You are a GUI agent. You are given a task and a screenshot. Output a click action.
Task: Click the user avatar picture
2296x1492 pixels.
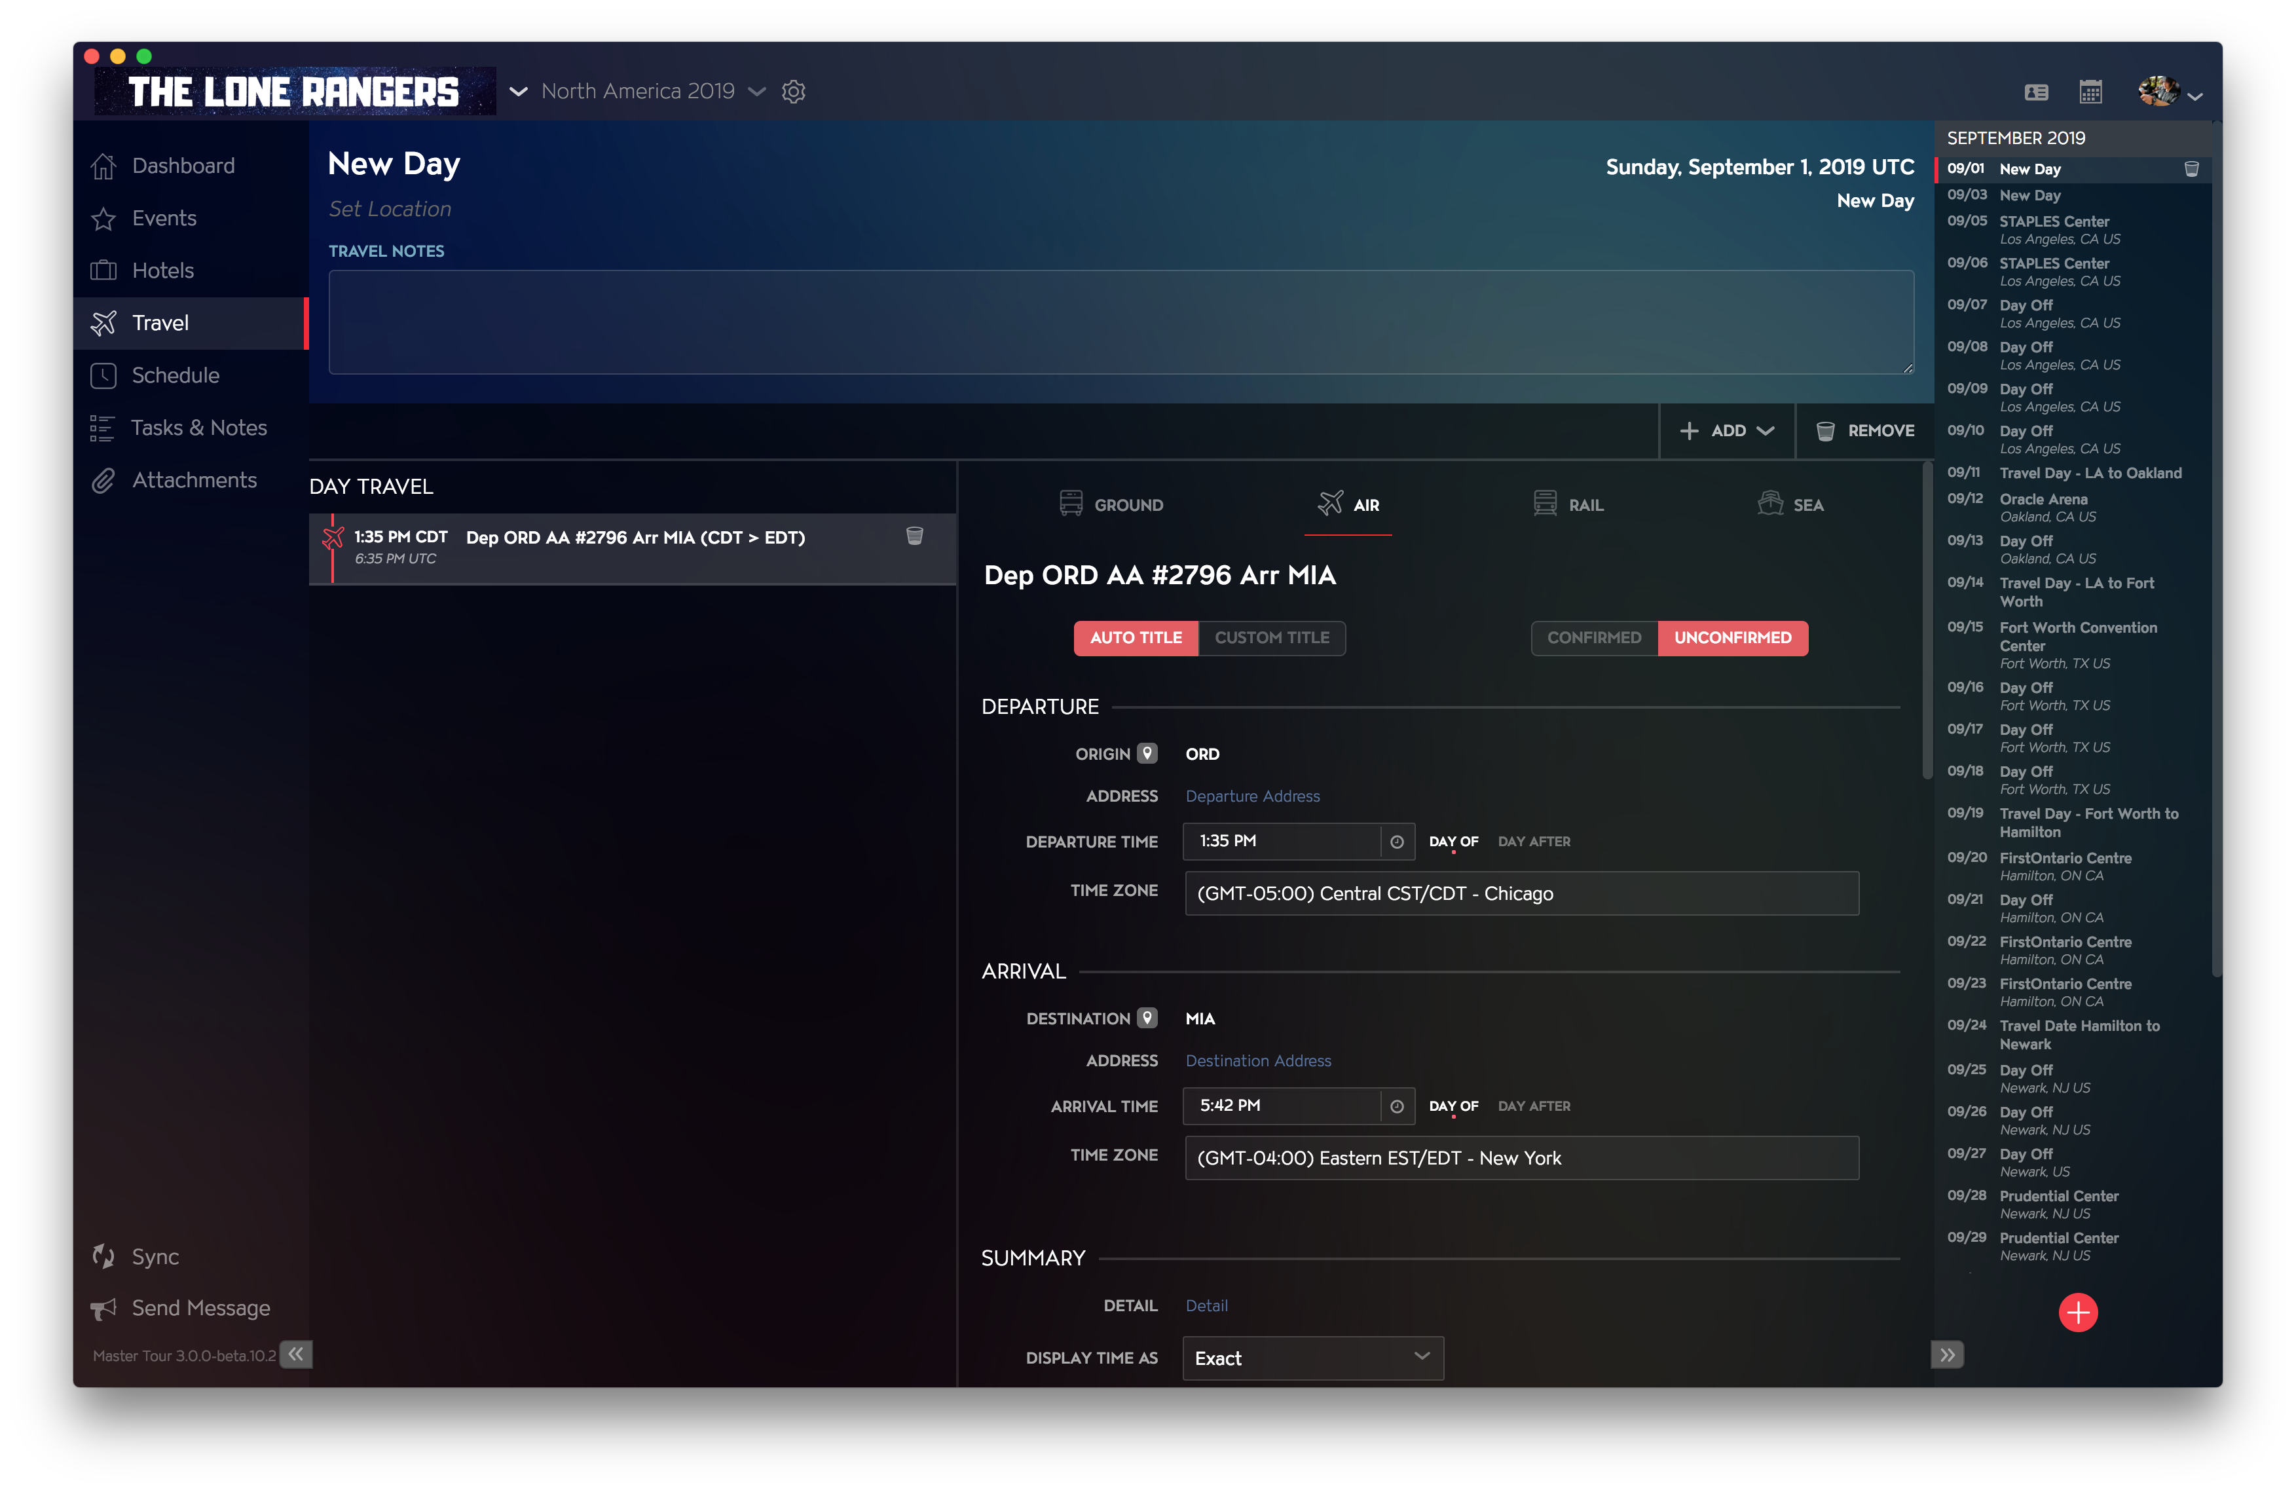[2158, 92]
